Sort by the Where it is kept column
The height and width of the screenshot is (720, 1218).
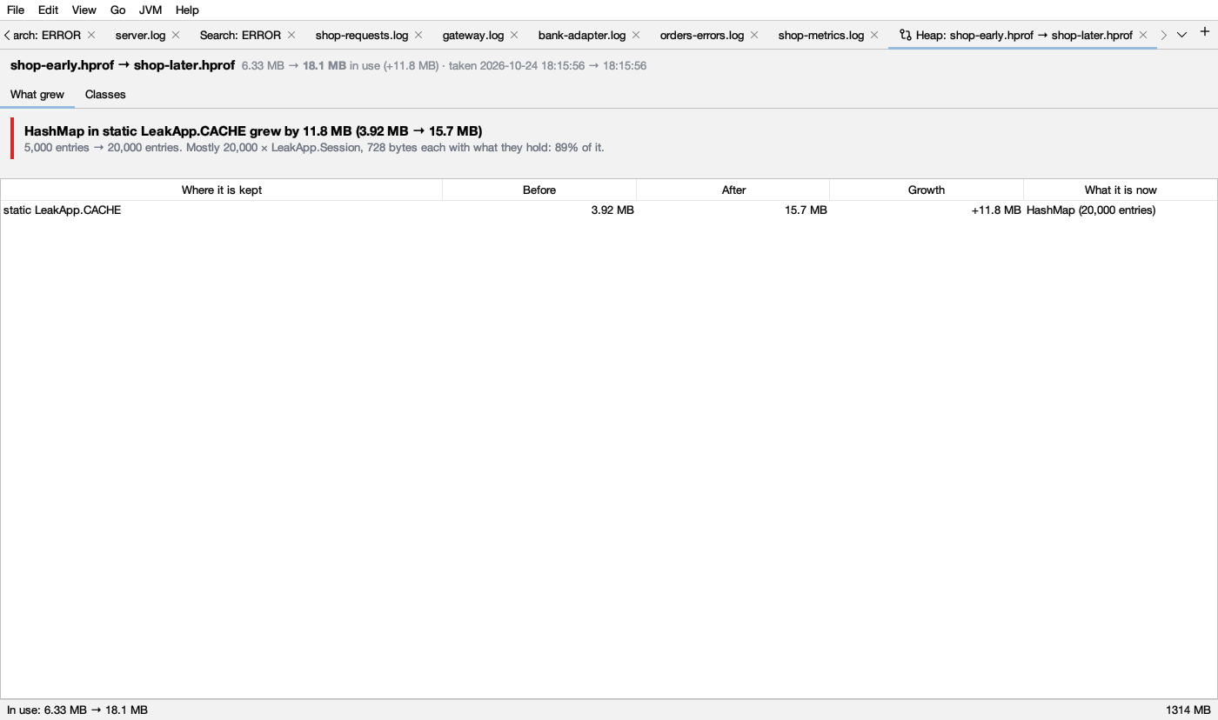[221, 190]
